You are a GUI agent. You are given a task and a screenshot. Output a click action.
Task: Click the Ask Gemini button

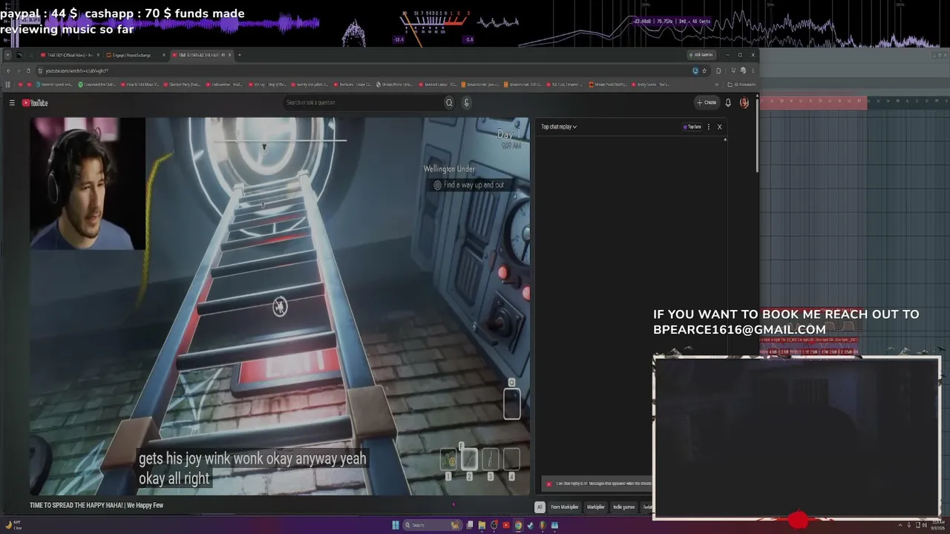click(x=701, y=55)
